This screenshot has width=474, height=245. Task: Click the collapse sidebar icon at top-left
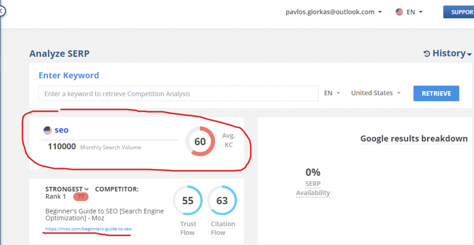[2, 12]
